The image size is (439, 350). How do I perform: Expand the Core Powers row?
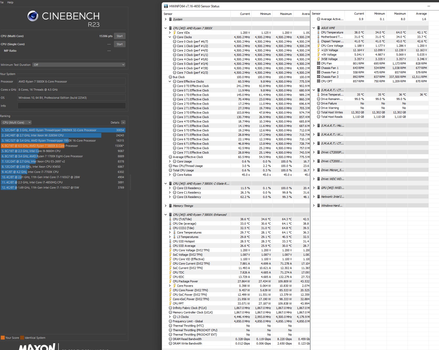point(170,286)
